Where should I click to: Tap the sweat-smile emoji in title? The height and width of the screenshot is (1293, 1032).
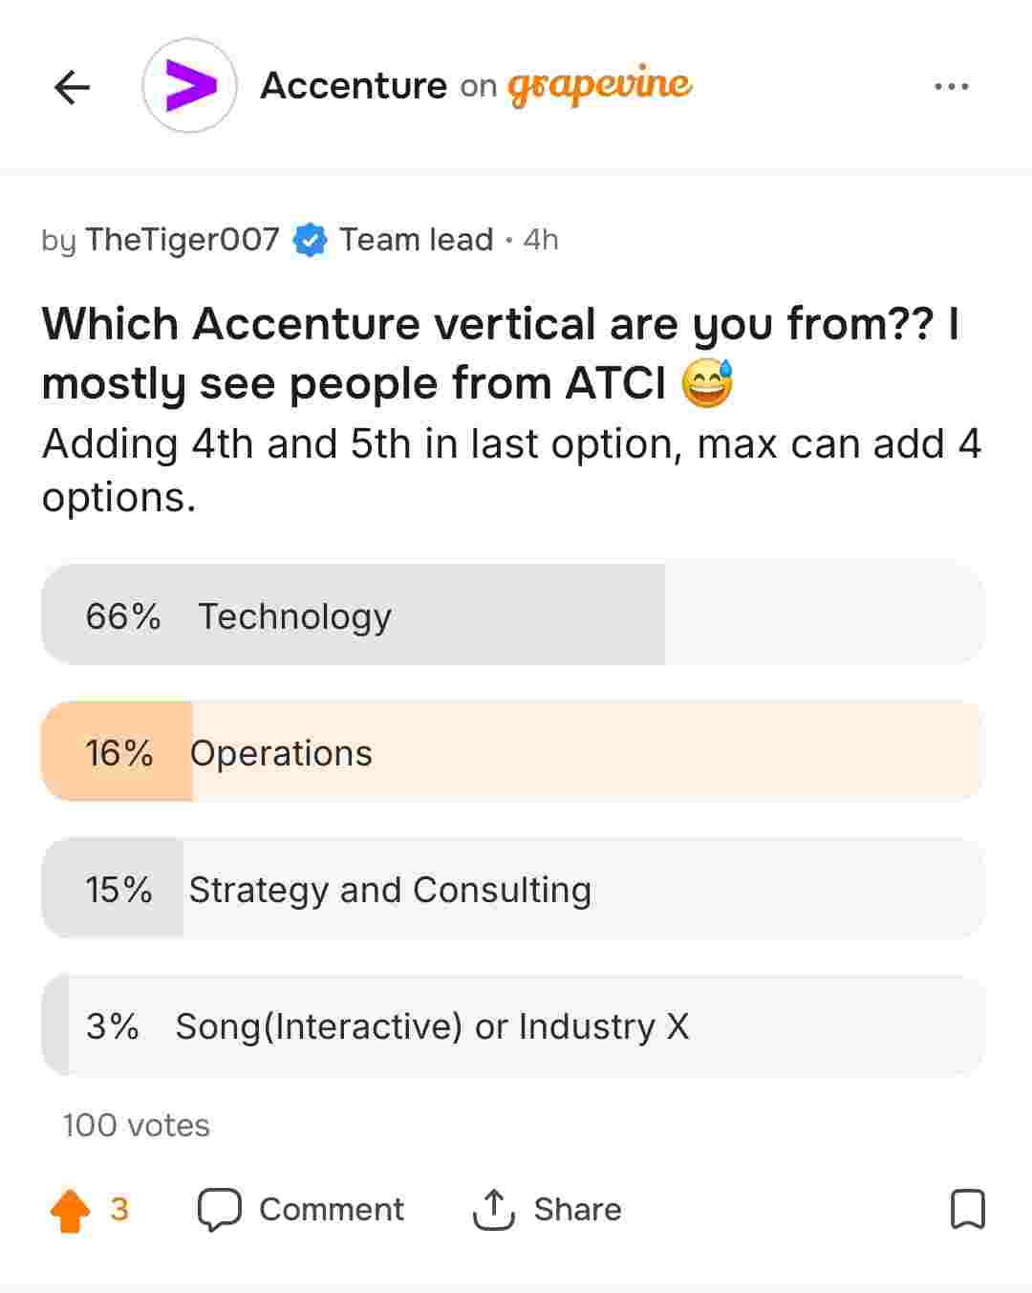[x=707, y=384]
